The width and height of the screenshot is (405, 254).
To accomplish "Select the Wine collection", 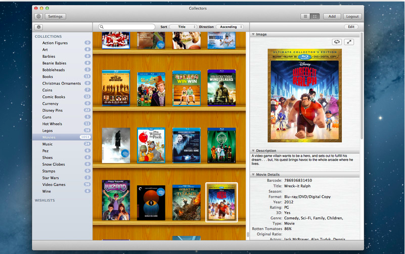I will click(62, 191).
